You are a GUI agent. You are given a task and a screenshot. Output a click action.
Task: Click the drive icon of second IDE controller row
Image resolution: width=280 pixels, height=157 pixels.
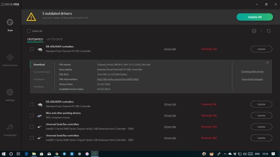pos(40,105)
